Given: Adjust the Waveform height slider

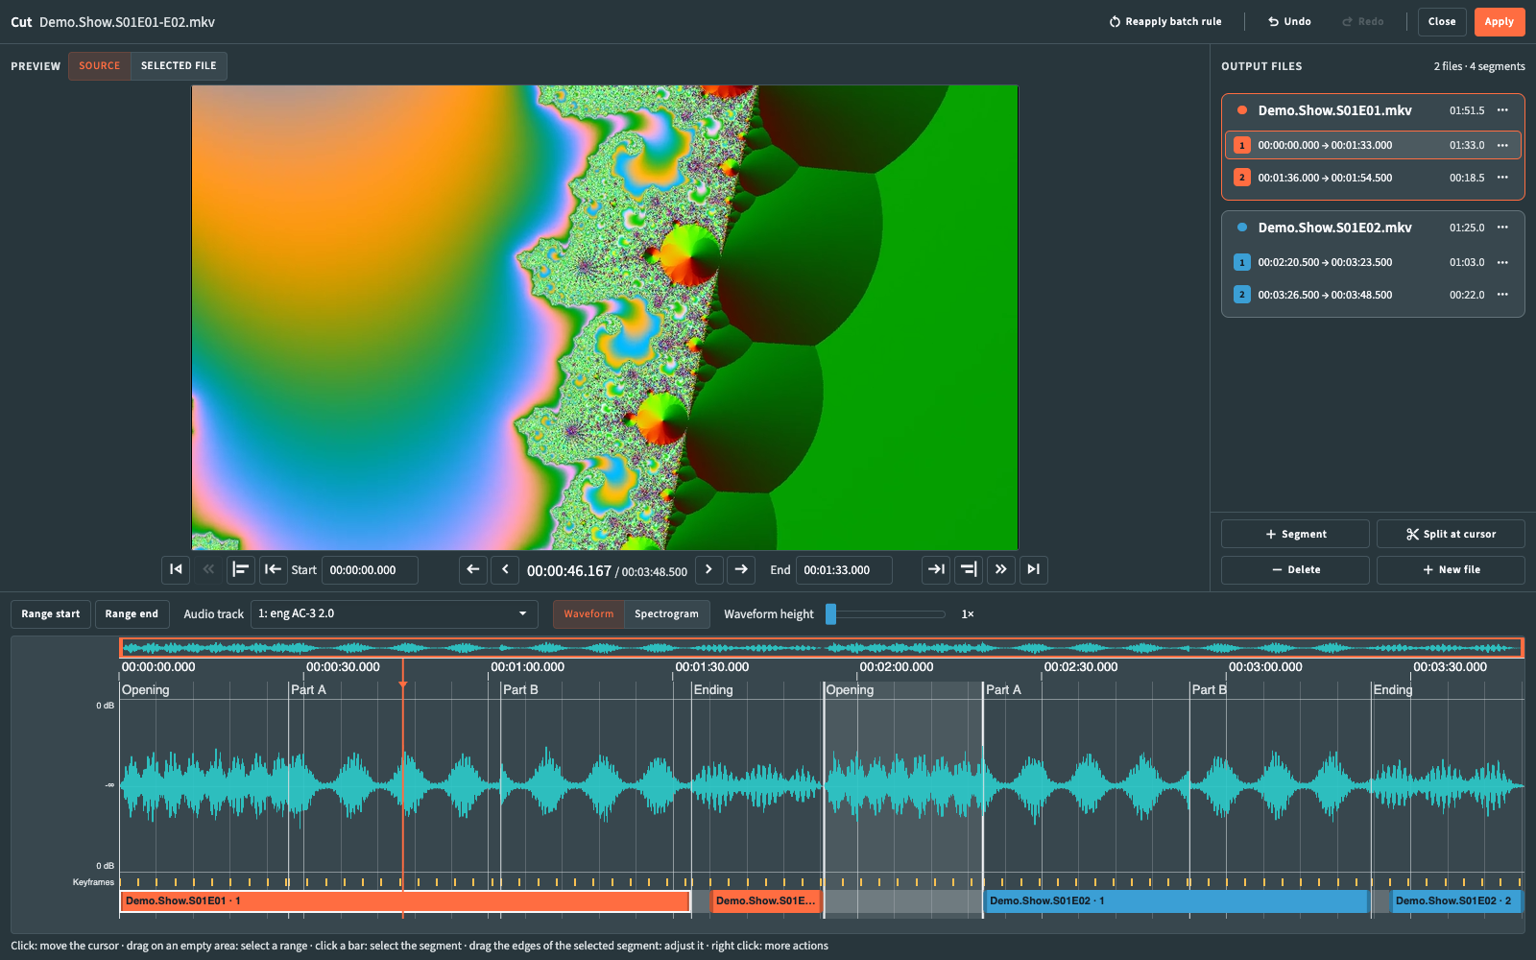Looking at the screenshot, I should tap(886, 614).
